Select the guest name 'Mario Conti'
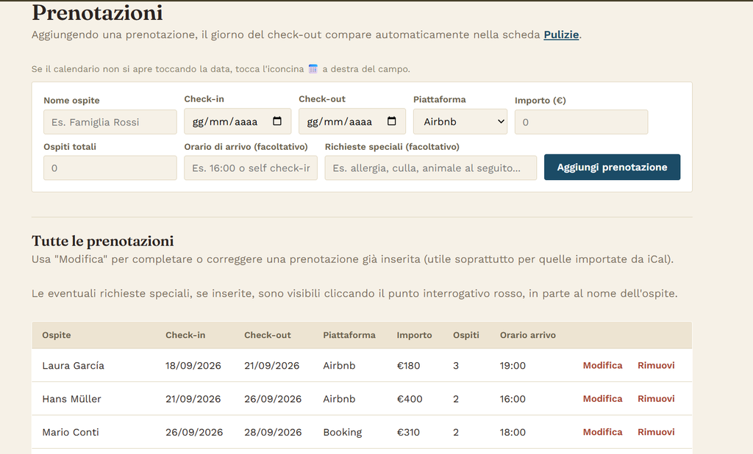This screenshot has width=753, height=454. tap(71, 432)
